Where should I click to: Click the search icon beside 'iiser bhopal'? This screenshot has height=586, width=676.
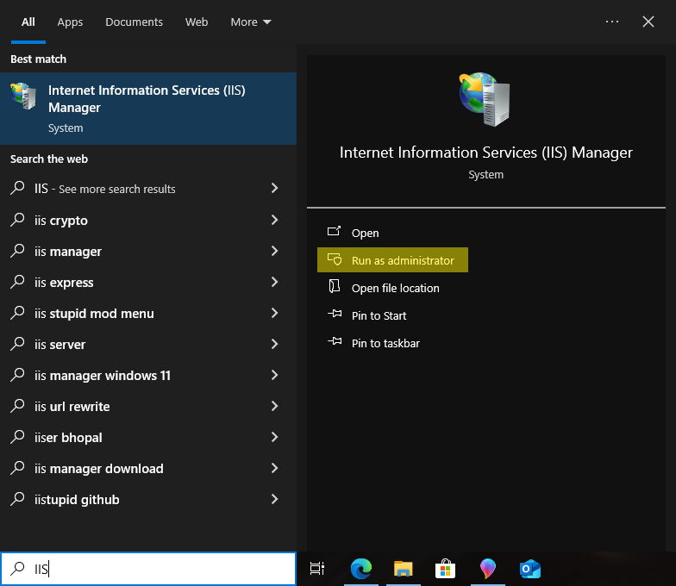coord(17,436)
